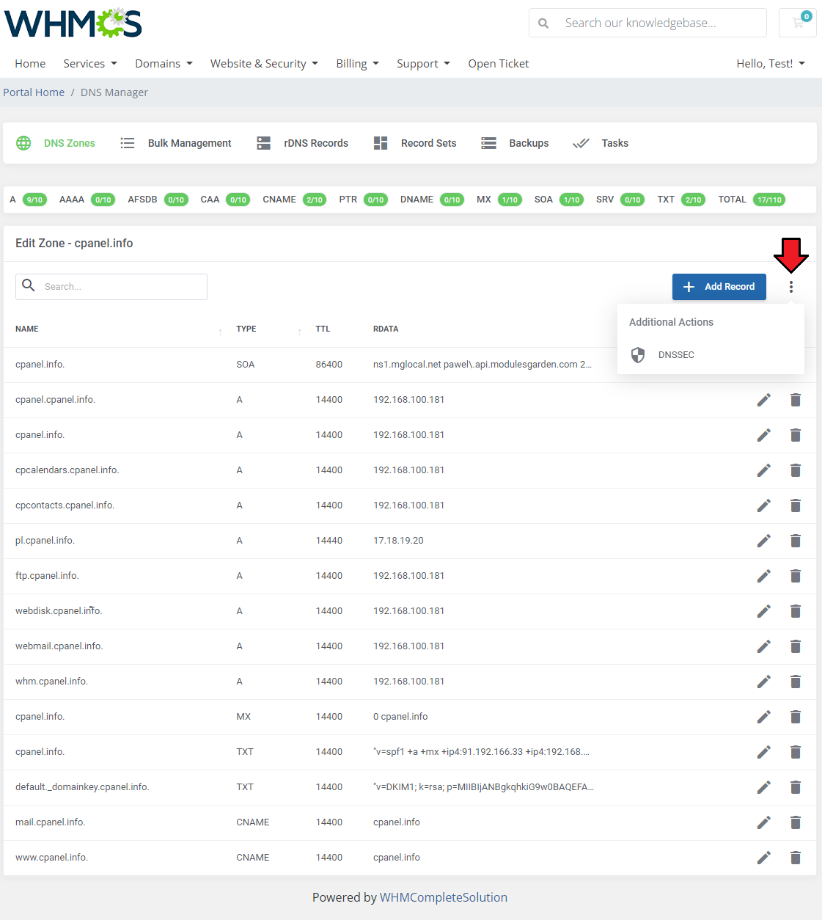
Task: Delete the MX record for cpanel.info.
Action: point(796,717)
